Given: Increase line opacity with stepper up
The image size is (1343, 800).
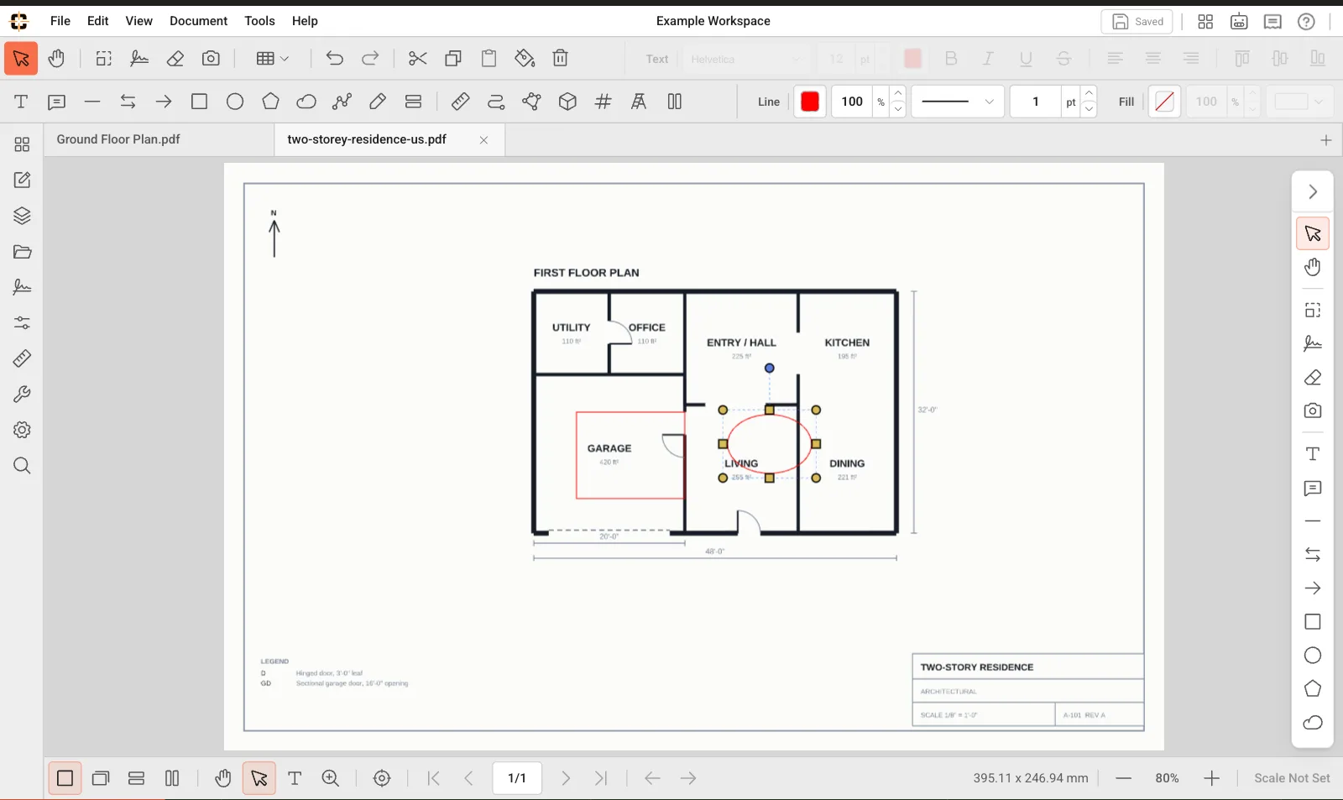Looking at the screenshot, I should (898, 94).
